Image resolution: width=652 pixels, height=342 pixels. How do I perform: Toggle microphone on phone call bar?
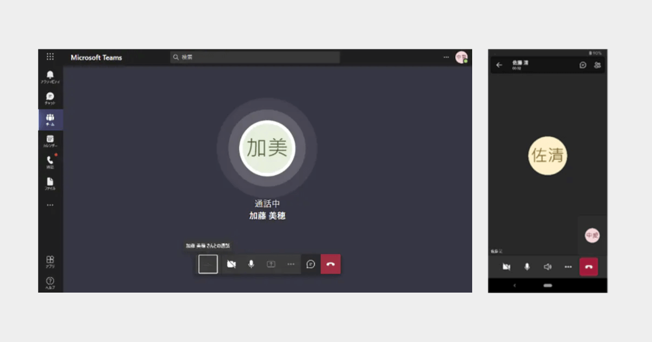pyautogui.click(x=527, y=267)
